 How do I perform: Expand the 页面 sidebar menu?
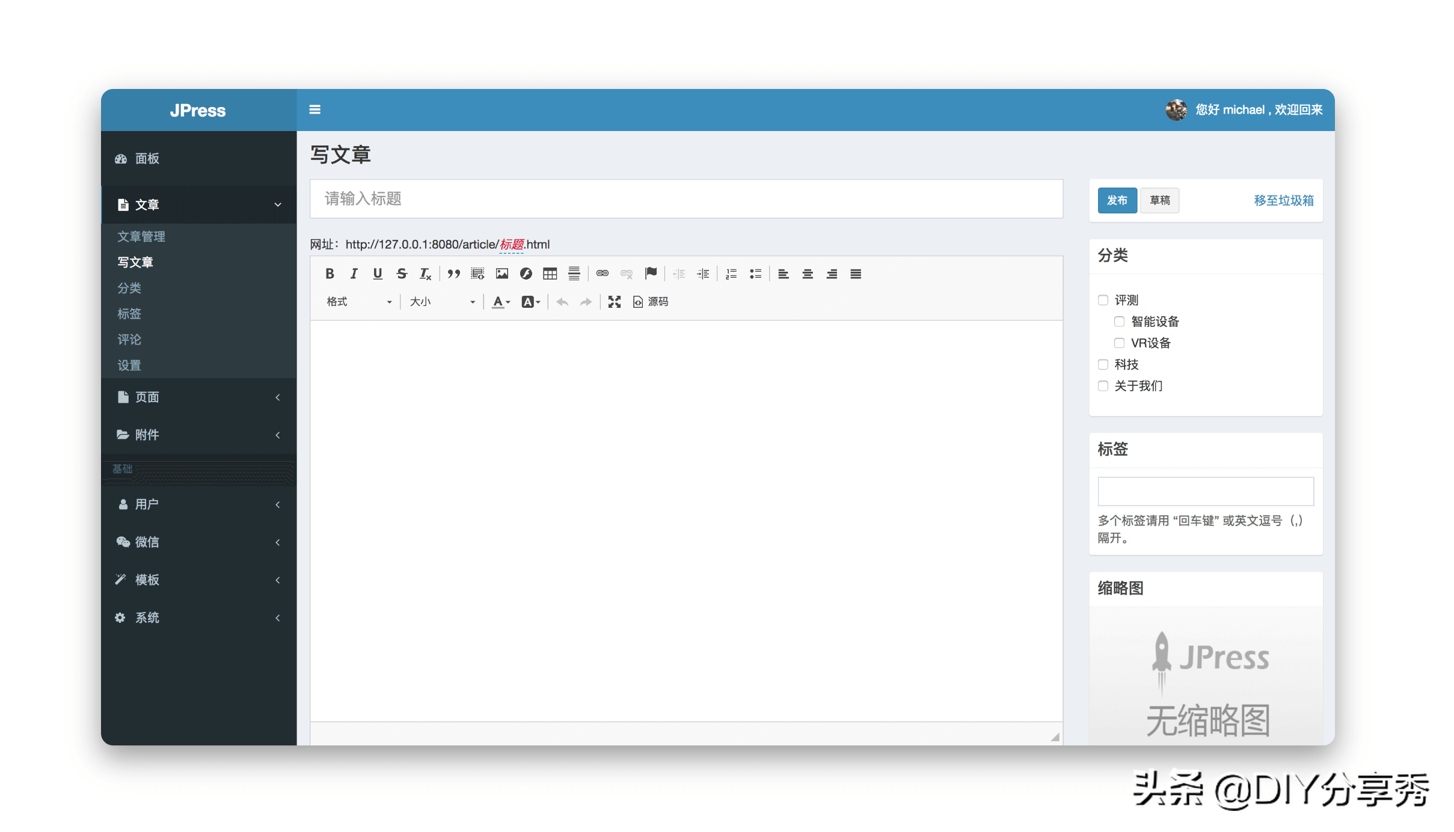point(199,397)
